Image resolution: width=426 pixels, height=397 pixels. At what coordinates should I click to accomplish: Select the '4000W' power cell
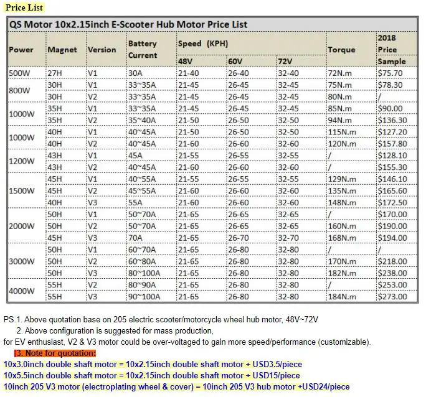coord(22,291)
